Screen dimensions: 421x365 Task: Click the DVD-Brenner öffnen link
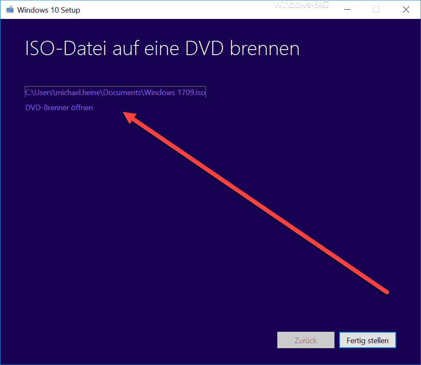click(x=59, y=108)
